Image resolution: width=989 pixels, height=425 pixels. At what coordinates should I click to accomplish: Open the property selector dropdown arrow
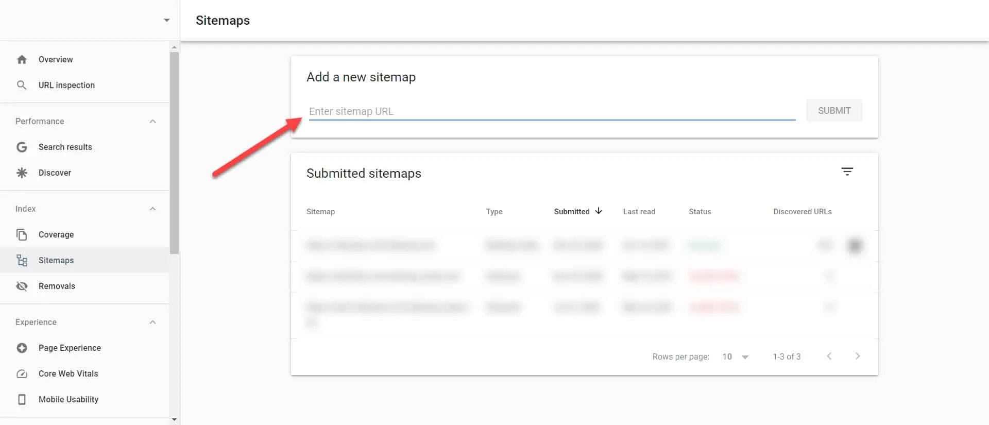tap(166, 20)
